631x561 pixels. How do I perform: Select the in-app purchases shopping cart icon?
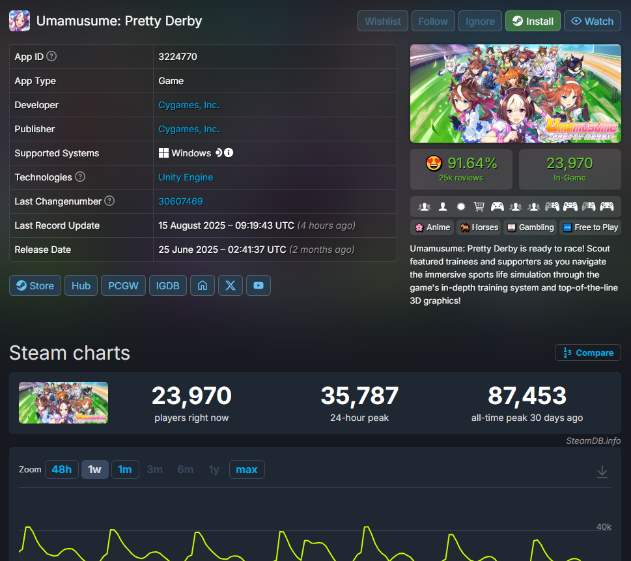click(479, 207)
